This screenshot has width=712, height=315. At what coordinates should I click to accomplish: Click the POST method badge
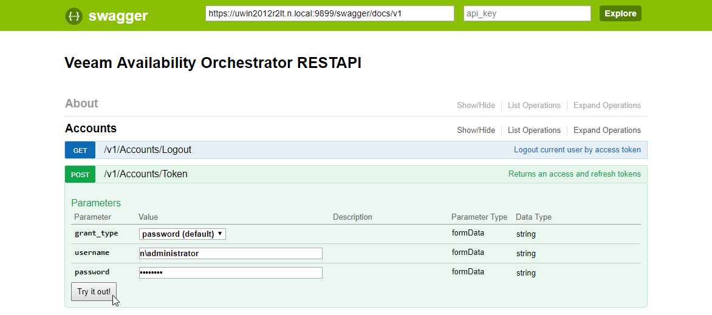(x=80, y=174)
